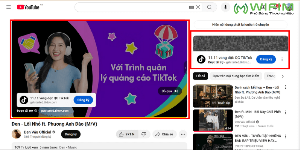Open the TikTok logo in ad overlay
This screenshot has width=301, height=150.
pos(24,100)
